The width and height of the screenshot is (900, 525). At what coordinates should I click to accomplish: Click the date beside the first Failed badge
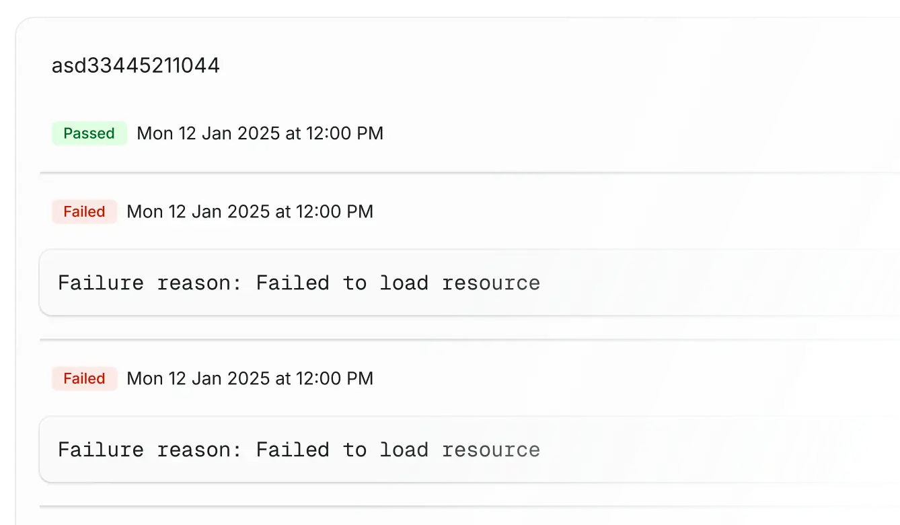tap(198, 211)
